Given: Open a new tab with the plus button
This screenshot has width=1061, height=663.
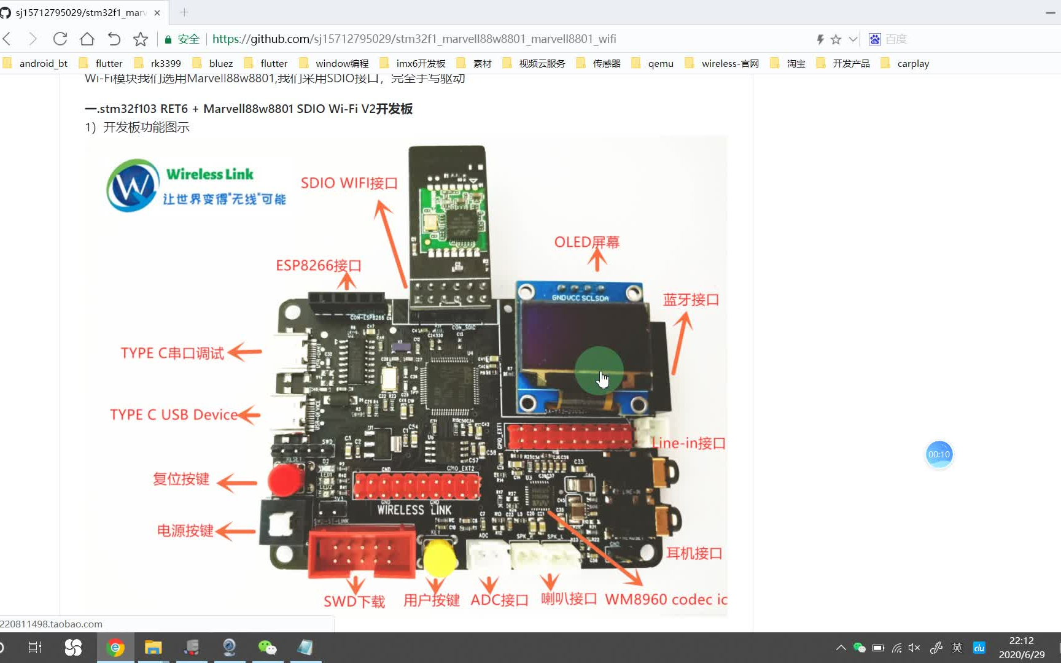Looking at the screenshot, I should pos(184,12).
